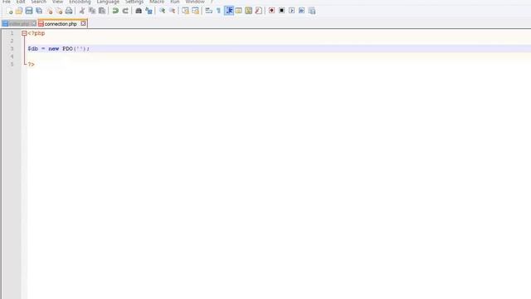Open the Search menu

click(x=39, y=2)
